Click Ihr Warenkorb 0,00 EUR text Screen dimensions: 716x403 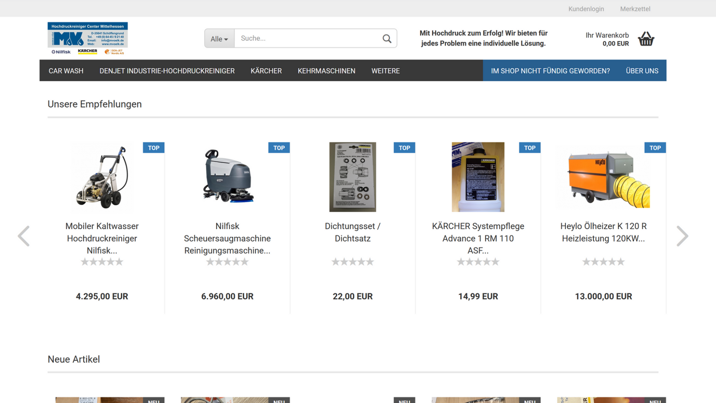[607, 39]
